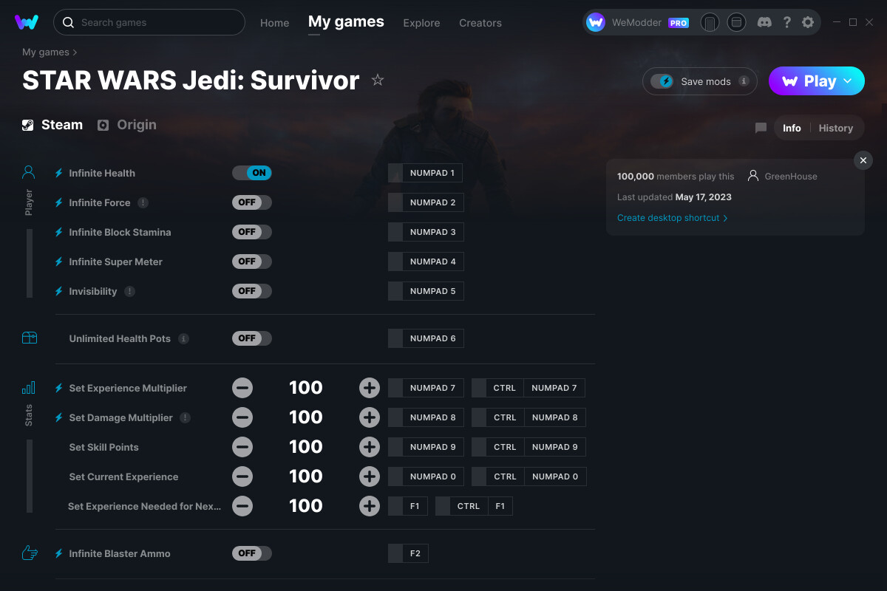
Task: Click NUMPAD 6 hotkey button
Action: click(426, 338)
